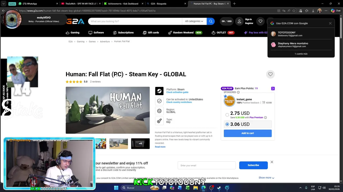Click the Register link
This screenshot has height=192, width=343.
tap(249, 23)
